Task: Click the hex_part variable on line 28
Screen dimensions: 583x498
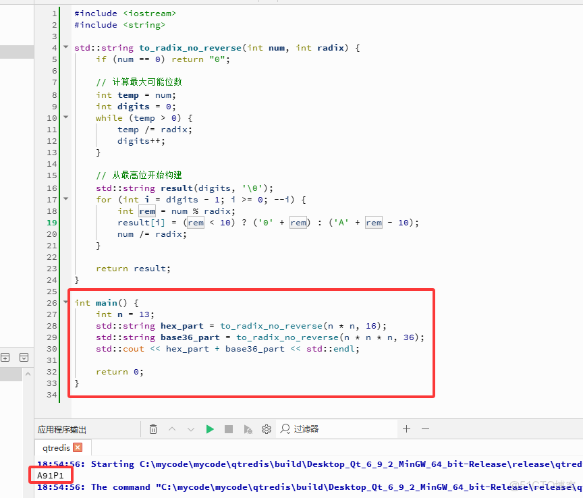Action: [x=182, y=326]
